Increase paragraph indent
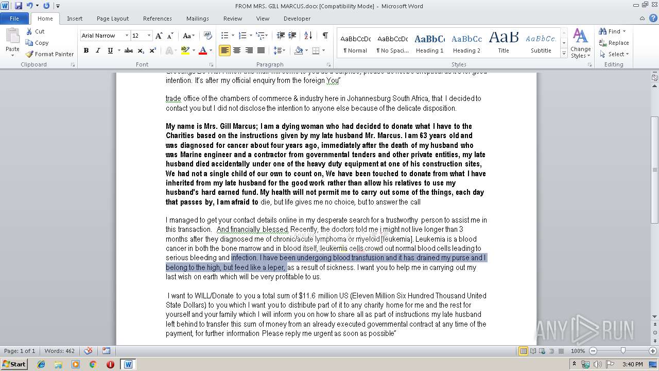Screen dimensions: 659x371 [x=292, y=36]
